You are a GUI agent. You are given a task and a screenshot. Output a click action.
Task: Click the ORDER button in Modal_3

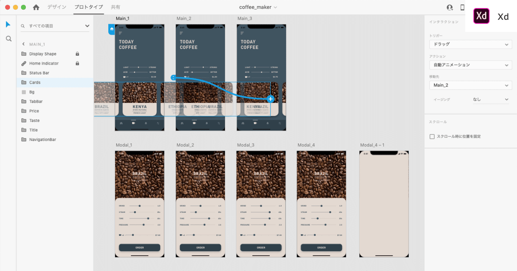(261, 248)
